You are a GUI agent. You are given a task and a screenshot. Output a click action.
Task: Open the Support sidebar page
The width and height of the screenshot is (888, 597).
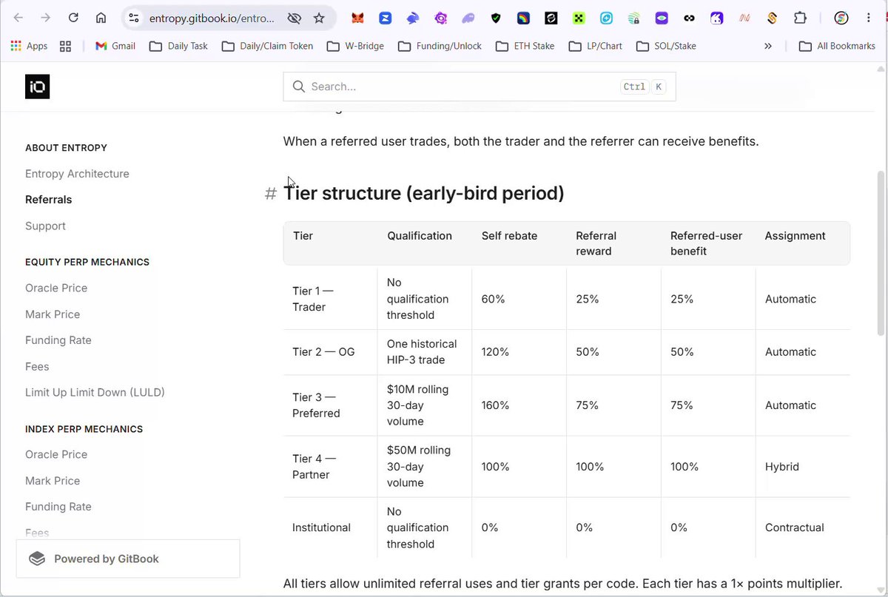coord(45,226)
